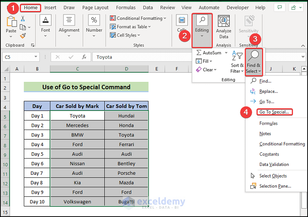
Task: Click the Format as Table icon
Action: click(x=113, y=27)
